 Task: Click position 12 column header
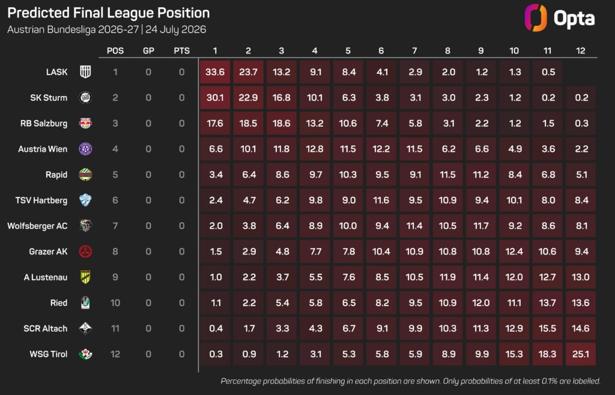[581, 50]
